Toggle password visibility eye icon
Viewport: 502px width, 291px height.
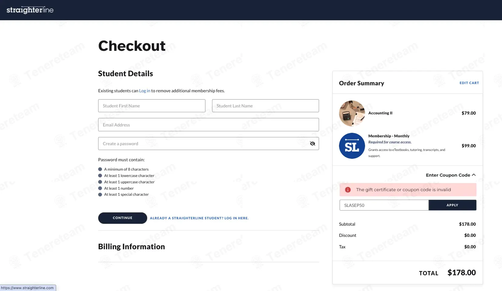pos(312,144)
